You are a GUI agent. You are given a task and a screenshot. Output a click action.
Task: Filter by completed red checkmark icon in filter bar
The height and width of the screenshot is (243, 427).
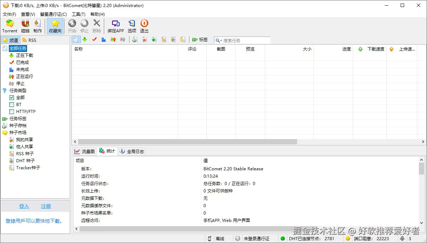click(94, 40)
